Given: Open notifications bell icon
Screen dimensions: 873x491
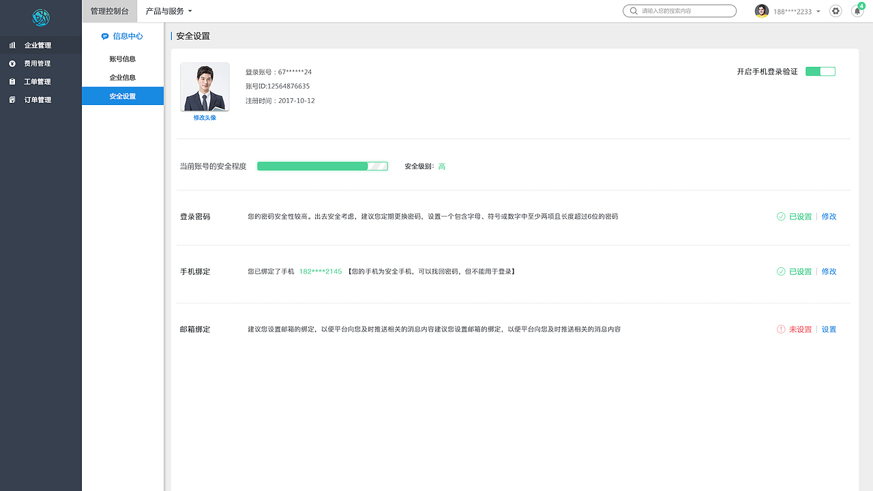Looking at the screenshot, I should coord(857,11).
